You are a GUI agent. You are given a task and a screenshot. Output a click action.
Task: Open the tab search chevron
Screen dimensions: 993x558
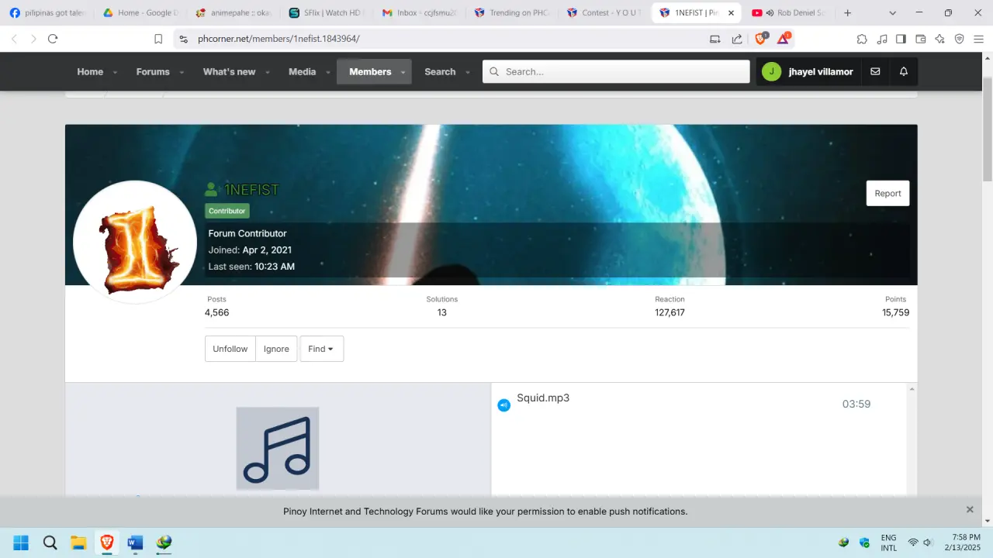892,13
